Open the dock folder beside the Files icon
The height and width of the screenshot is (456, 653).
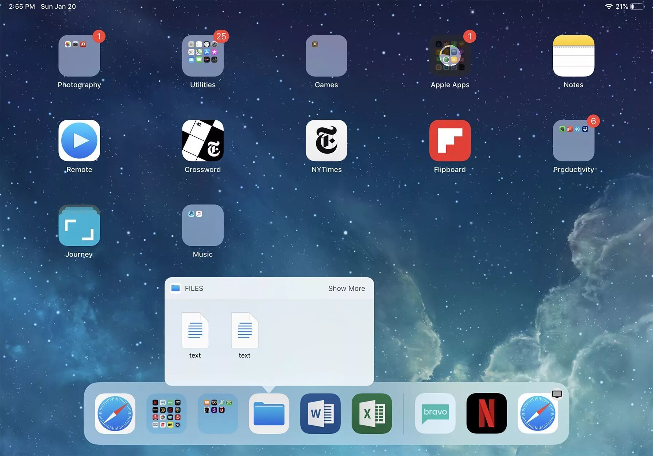point(218,413)
